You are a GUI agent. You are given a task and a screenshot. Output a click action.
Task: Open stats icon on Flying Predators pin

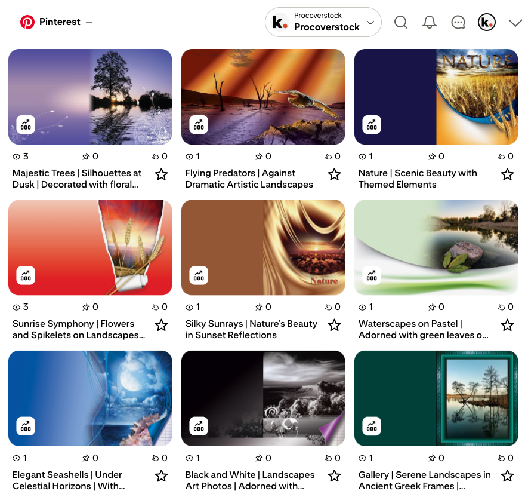pyautogui.click(x=199, y=124)
